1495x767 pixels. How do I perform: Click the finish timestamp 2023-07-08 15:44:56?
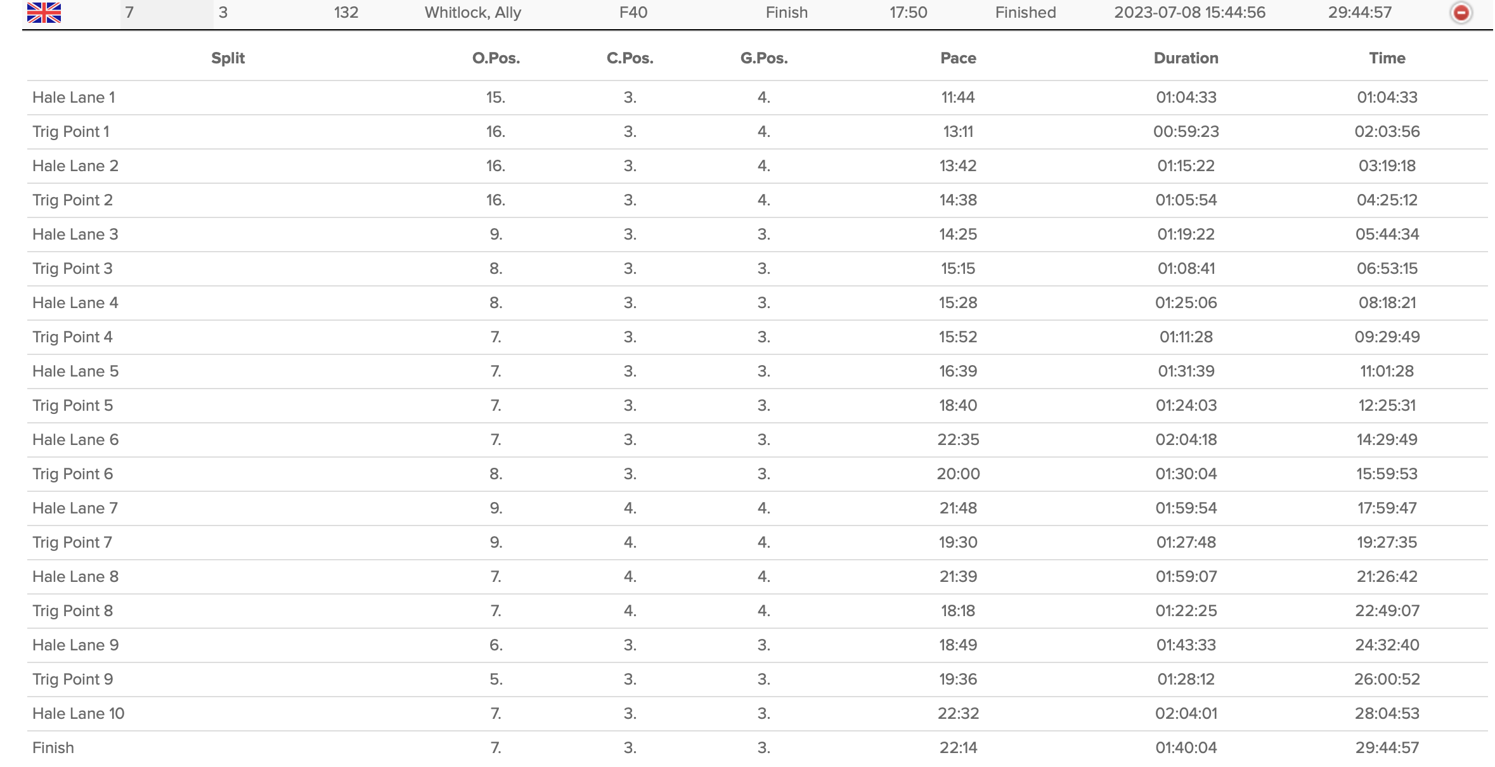tap(1189, 13)
